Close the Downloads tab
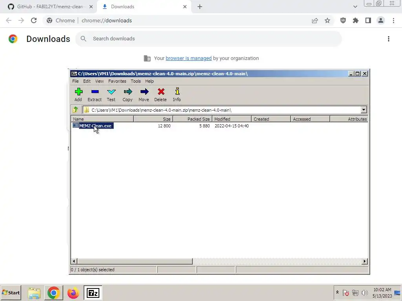Viewport: 402px width, 301px height. [185, 7]
